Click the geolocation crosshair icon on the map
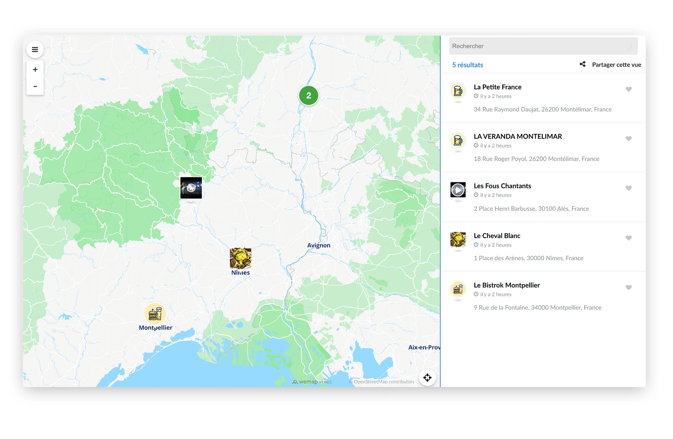This screenshot has width=673, height=439. tap(427, 377)
